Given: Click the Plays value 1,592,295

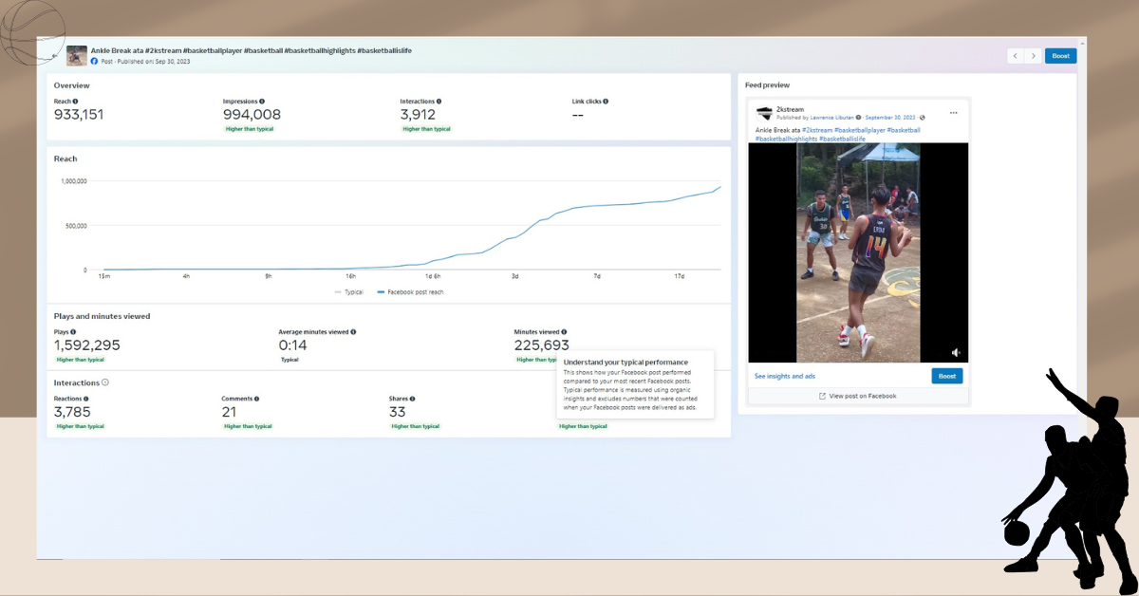Looking at the screenshot, I should (87, 345).
